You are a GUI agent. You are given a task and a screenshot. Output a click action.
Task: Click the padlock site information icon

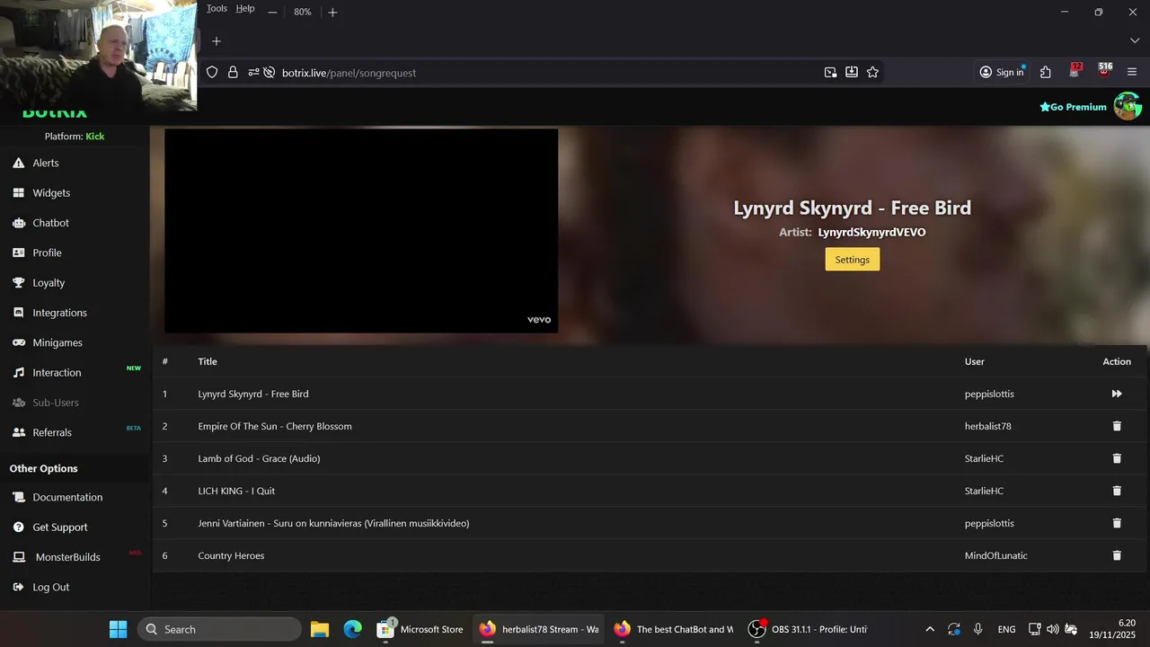tap(233, 73)
